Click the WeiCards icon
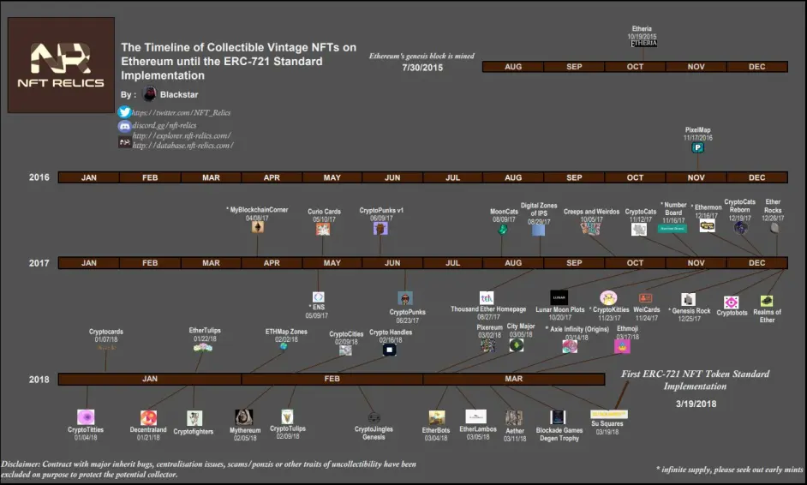Screen dimensions: 807x485 645,298
